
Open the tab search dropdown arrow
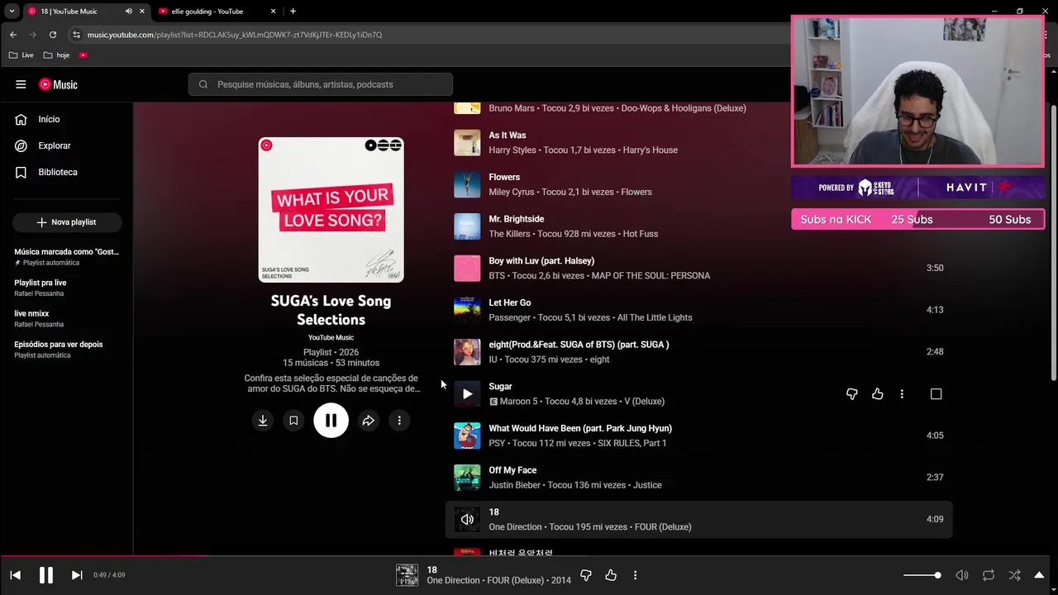[12, 12]
